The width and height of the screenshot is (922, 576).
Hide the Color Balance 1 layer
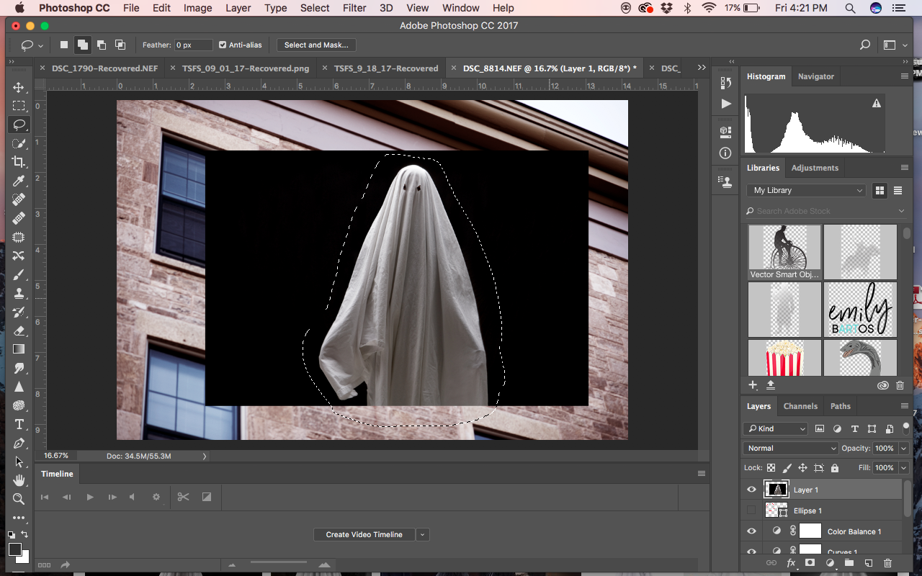point(751,531)
